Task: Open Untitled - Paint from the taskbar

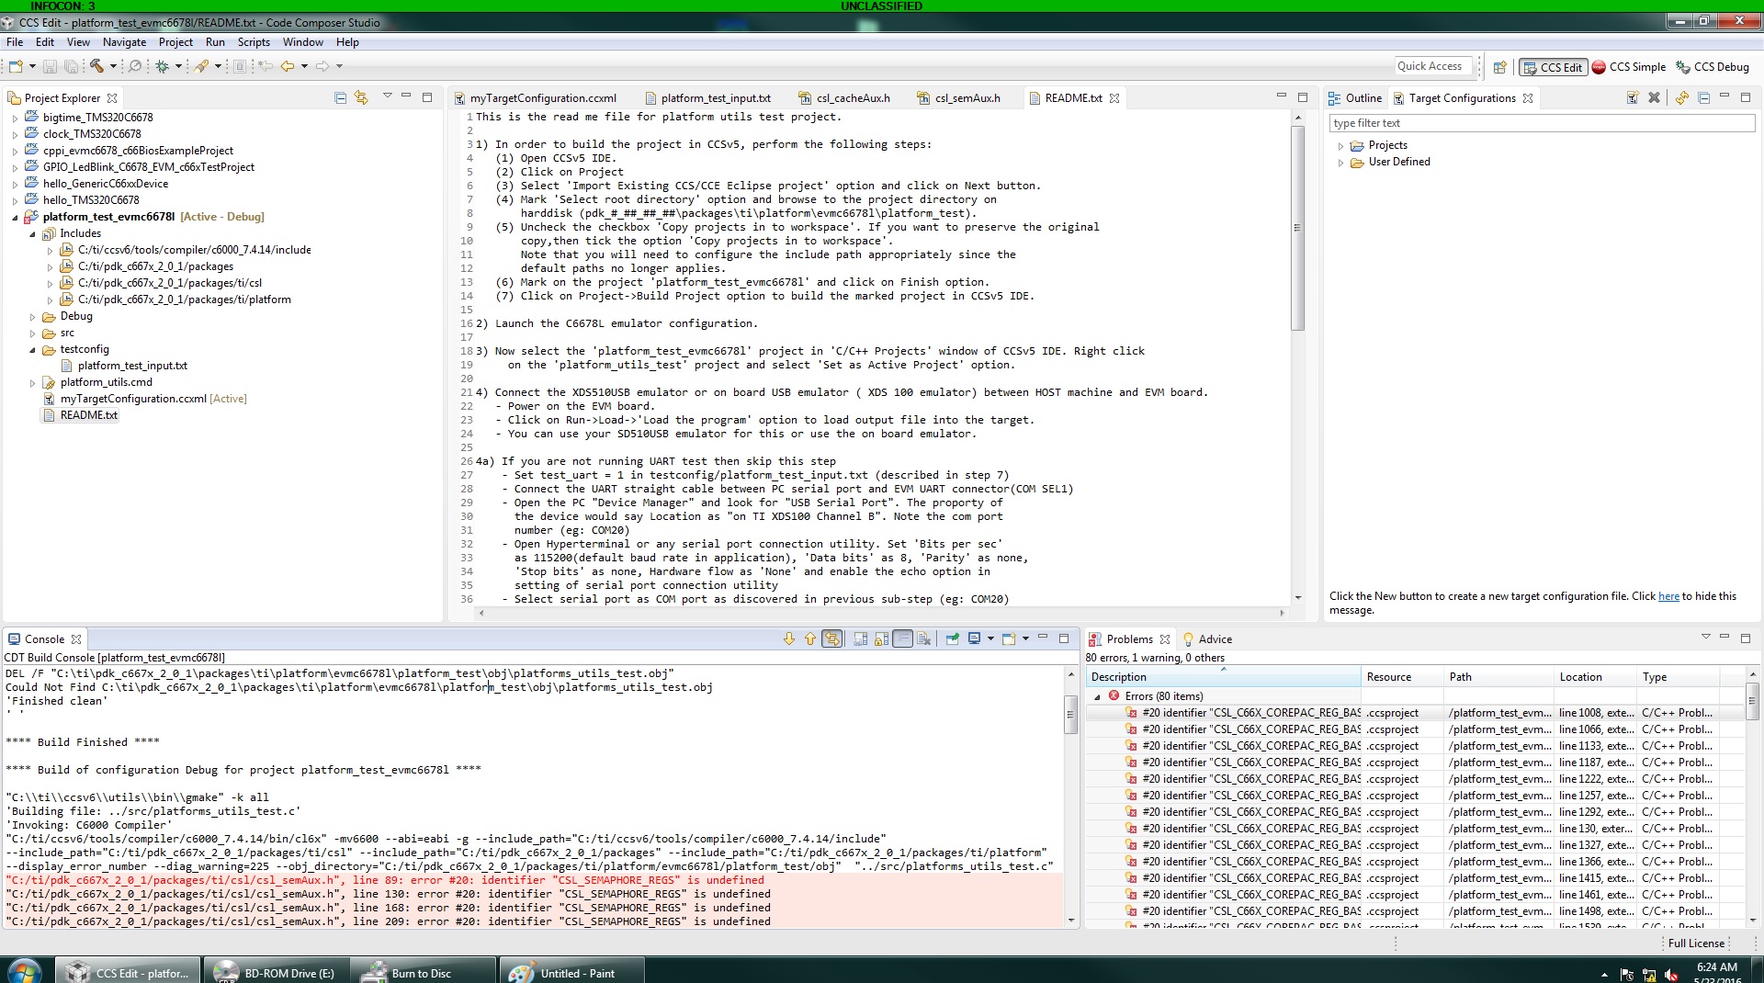Action: [x=570, y=972]
